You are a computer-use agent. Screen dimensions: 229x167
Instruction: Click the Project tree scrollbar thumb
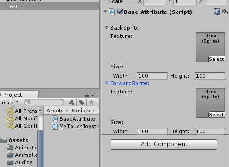click(40, 148)
